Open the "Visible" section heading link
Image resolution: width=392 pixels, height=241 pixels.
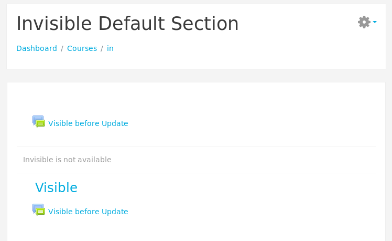pyautogui.click(x=56, y=187)
